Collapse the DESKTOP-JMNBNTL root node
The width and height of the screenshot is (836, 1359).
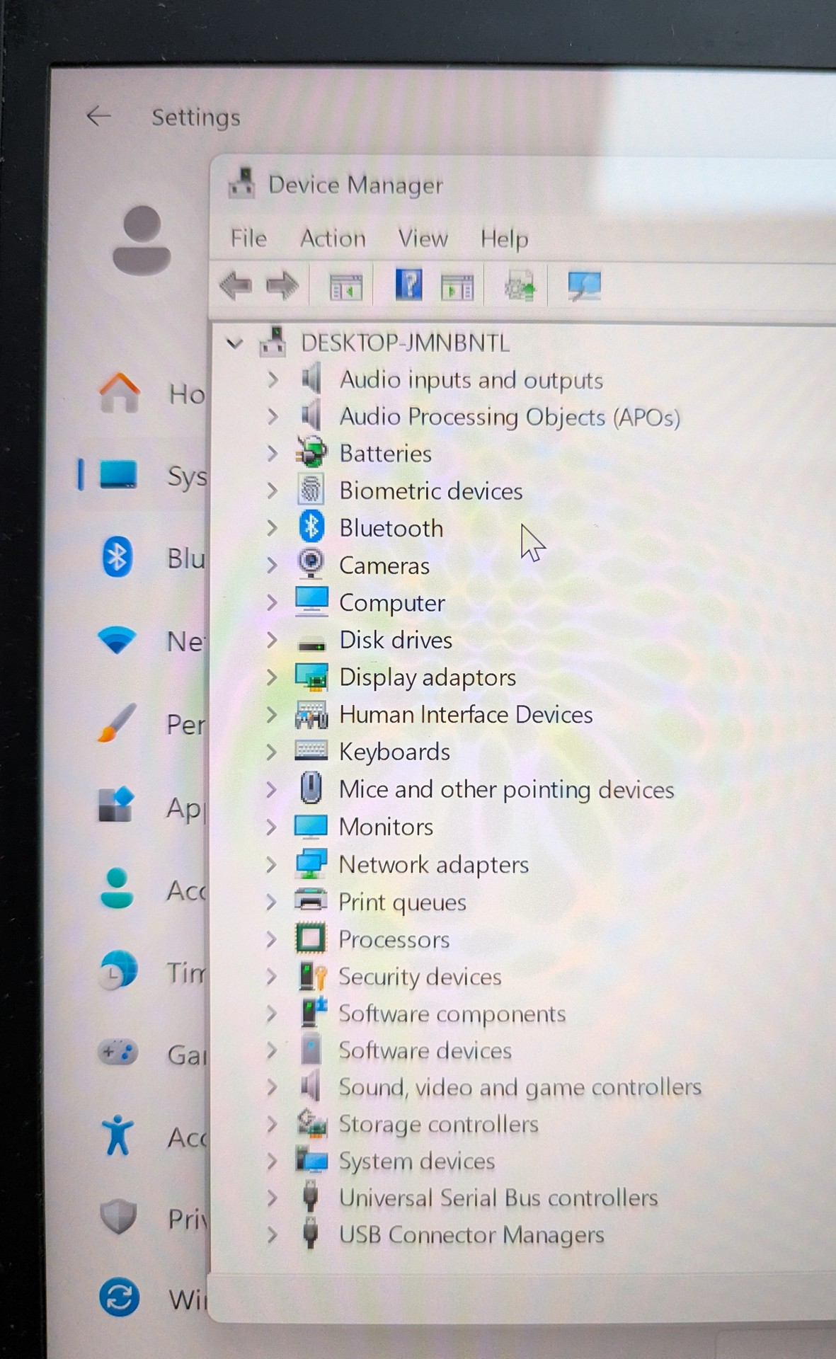tap(234, 344)
